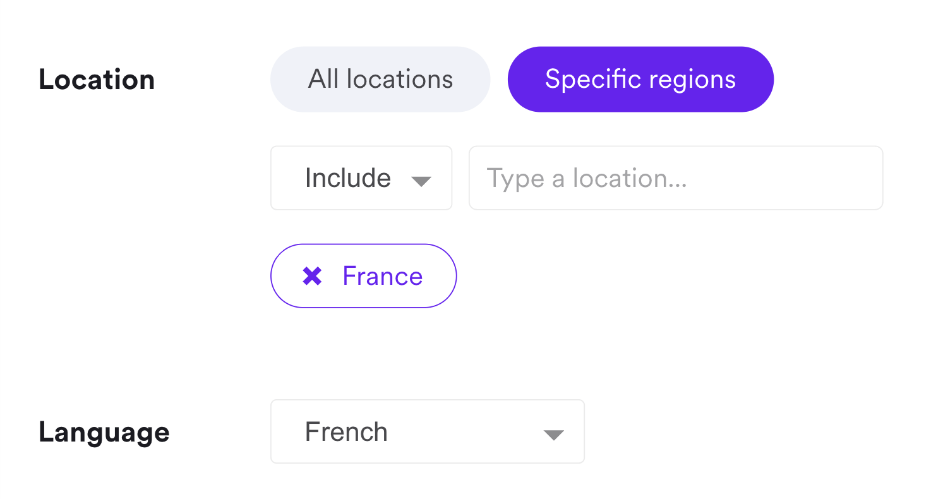Image resolution: width=931 pixels, height=499 pixels.
Task: Click the France chip label
Action: [x=382, y=276]
